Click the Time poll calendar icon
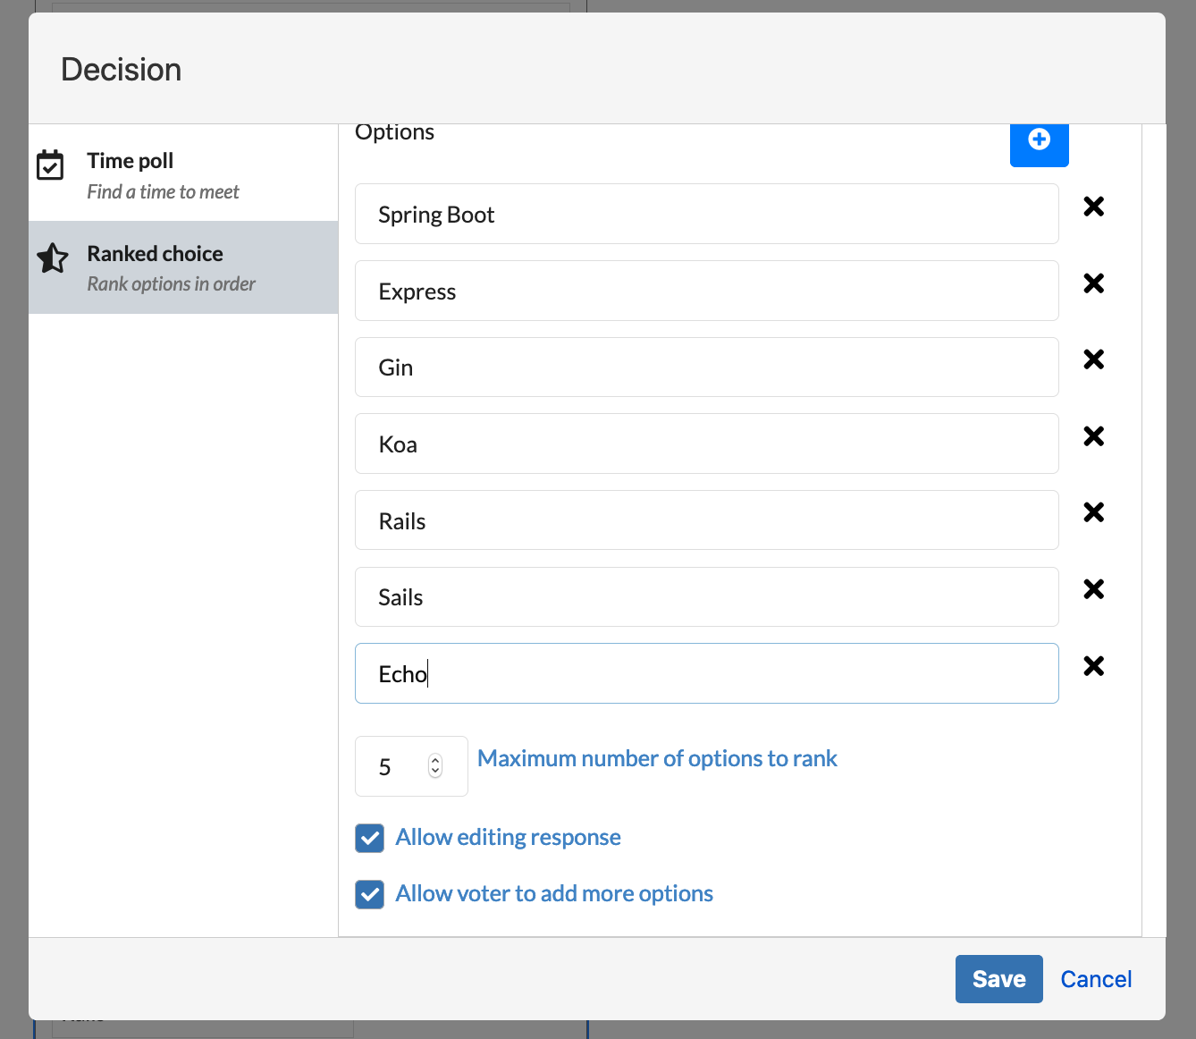This screenshot has width=1196, height=1039. [x=50, y=165]
